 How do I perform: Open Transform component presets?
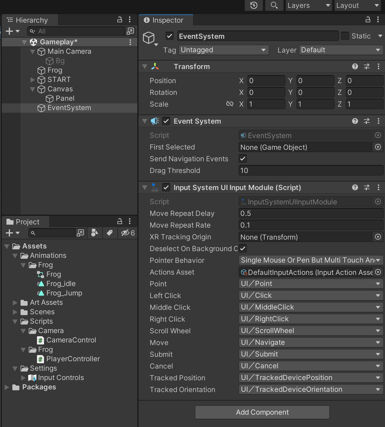367,66
